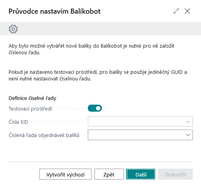Image resolution: width=201 pixels, height=187 pixels.
Task: Expand the dialog with the arrows icon
Action: (176, 11)
